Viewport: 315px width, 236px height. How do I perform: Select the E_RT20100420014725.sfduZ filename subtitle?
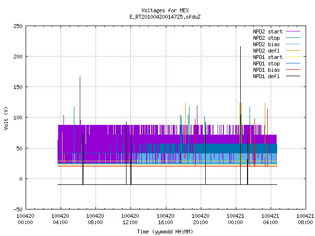pos(165,17)
